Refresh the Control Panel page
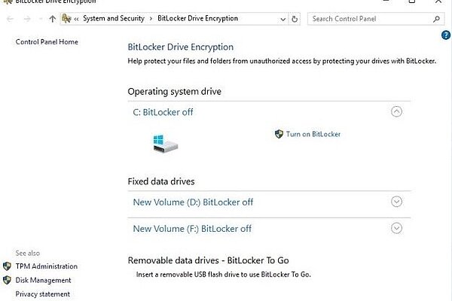 pyautogui.click(x=295, y=19)
